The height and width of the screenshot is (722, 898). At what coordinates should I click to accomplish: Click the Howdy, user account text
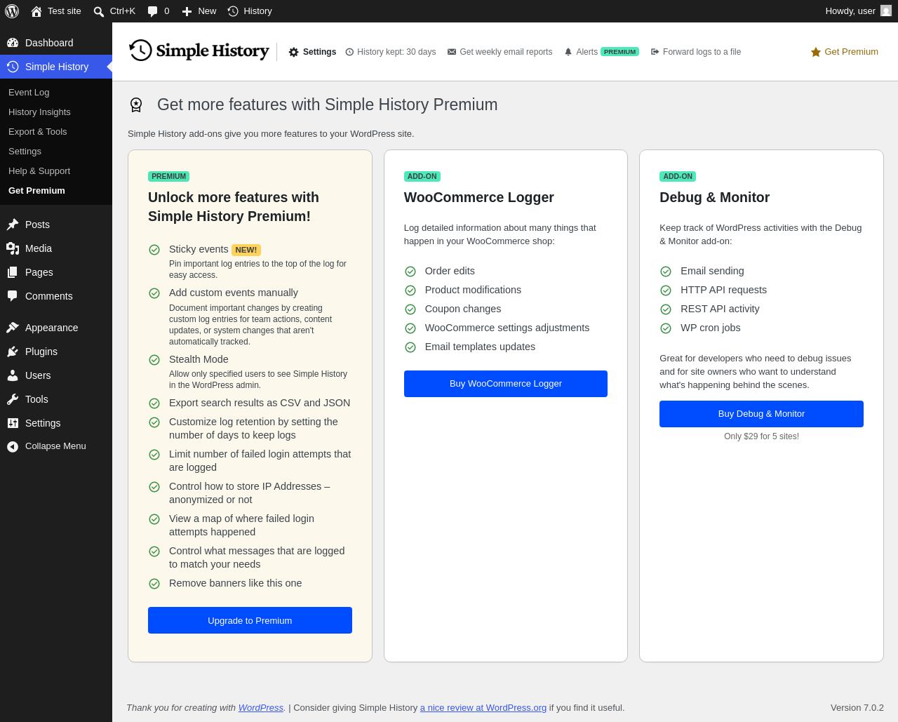(x=850, y=11)
